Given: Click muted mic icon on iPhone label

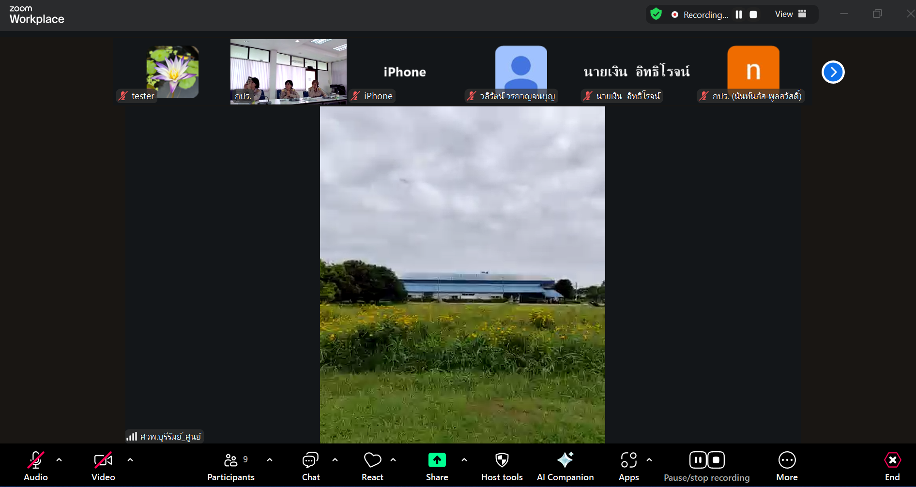Looking at the screenshot, I should pyautogui.click(x=355, y=96).
